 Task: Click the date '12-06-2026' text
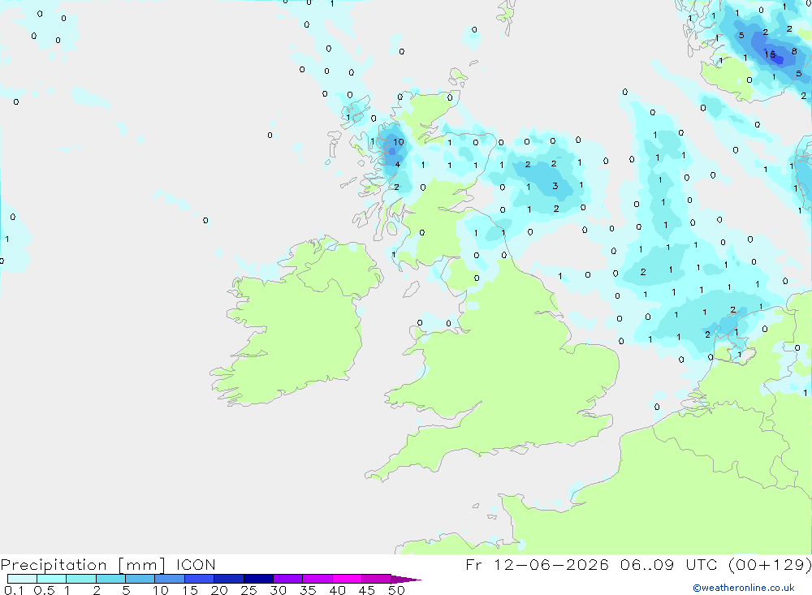coord(551,564)
